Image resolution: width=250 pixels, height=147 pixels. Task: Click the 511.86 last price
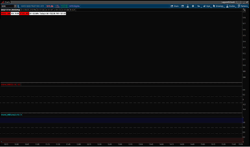(50, 6)
